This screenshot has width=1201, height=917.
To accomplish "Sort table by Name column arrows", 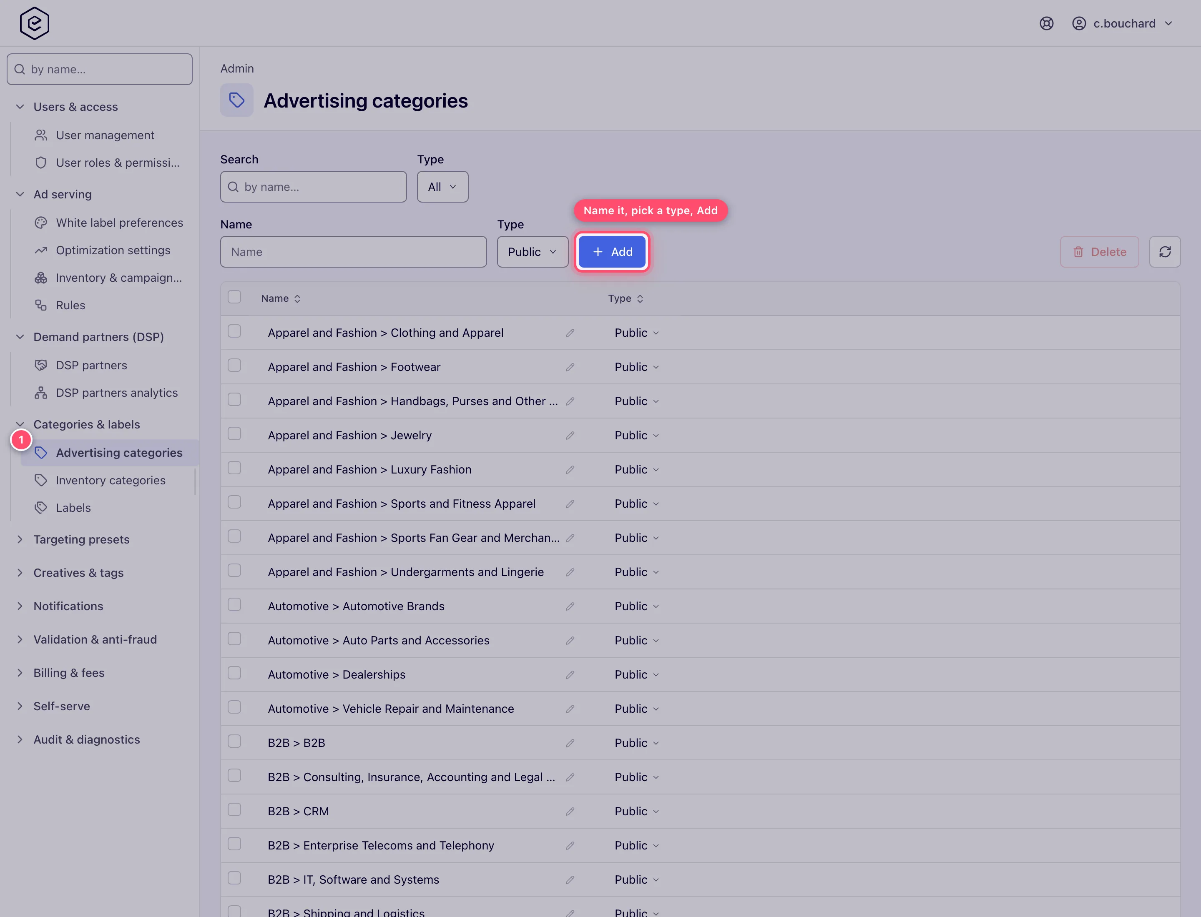I will (x=297, y=298).
